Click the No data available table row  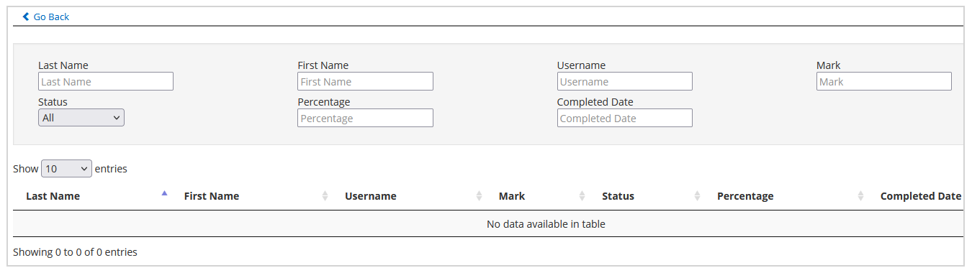tap(488, 223)
